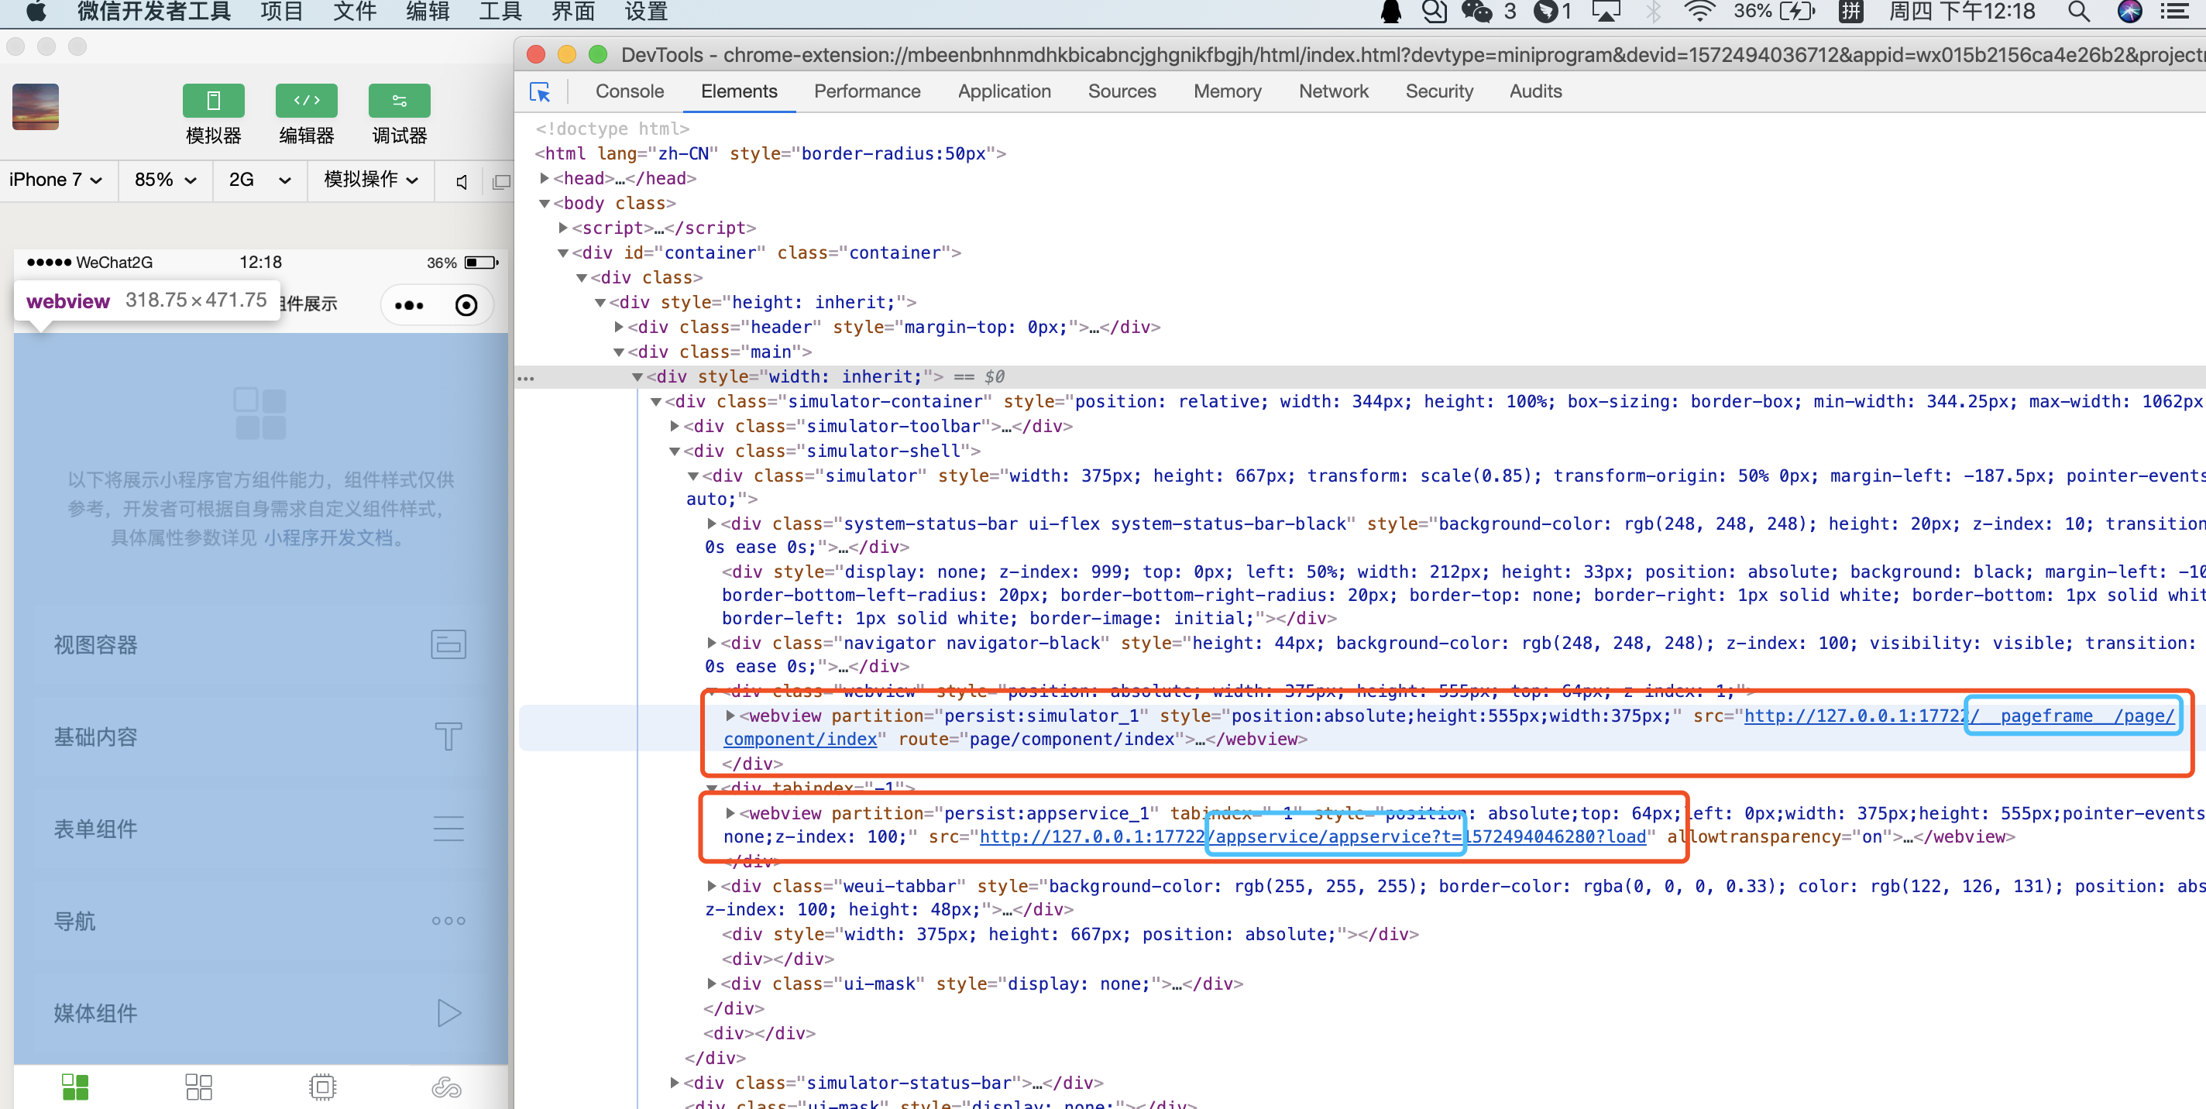Toggle the 模拟器 simulator button
This screenshot has height=1109, width=2206.
[x=213, y=101]
